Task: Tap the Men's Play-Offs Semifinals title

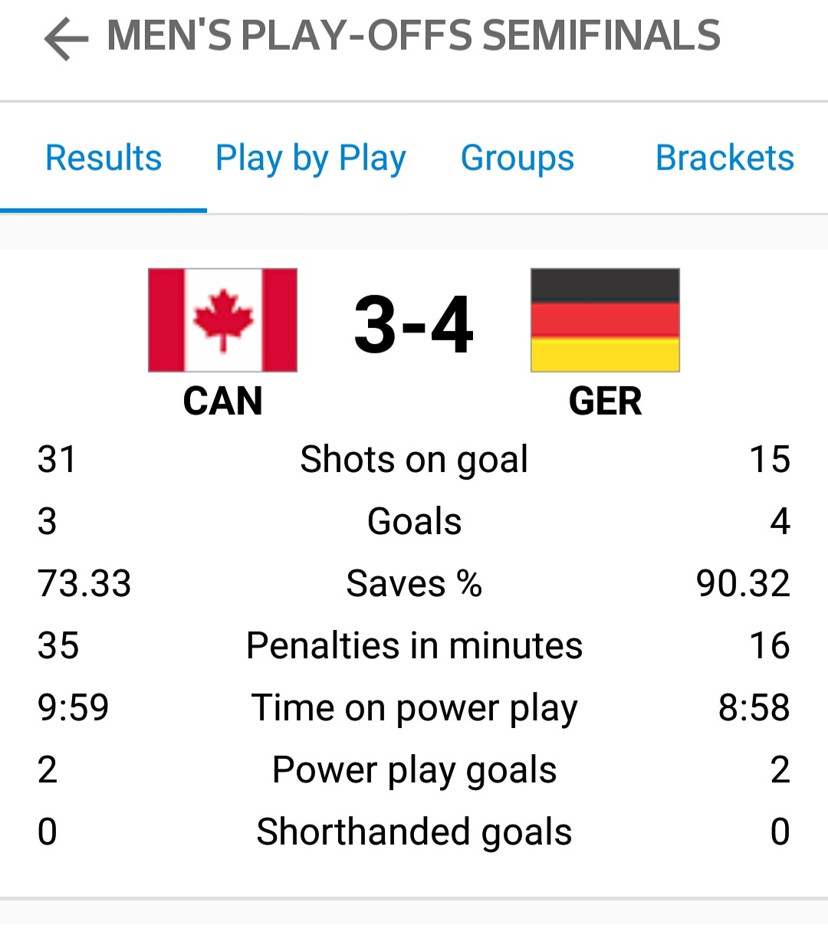Action: tap(413, 36)
